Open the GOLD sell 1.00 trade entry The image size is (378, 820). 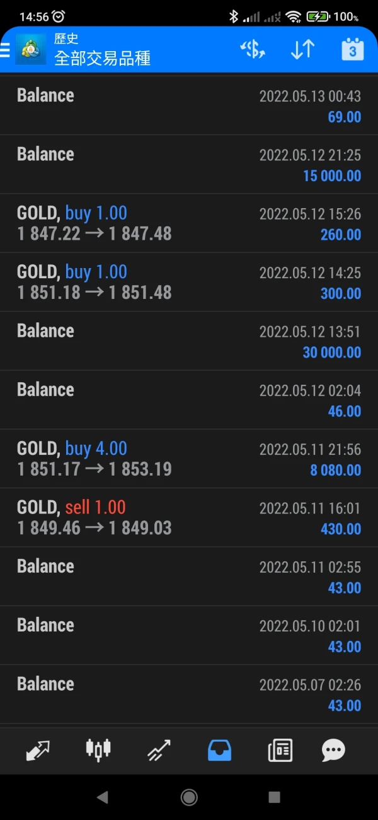point(189,517)
